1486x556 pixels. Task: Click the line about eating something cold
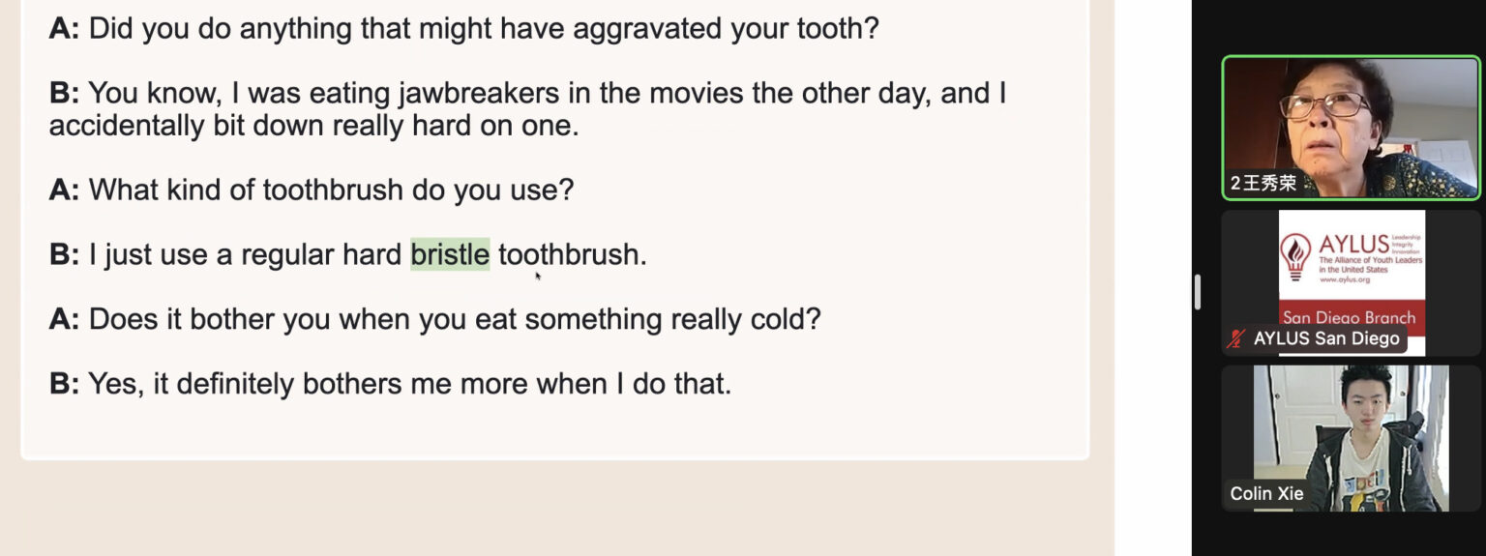(x=435, y=319)
